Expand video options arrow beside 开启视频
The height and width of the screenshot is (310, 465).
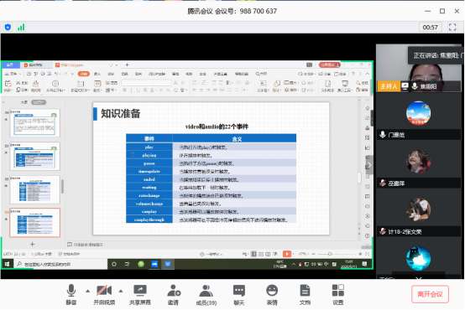tap(121, 291)
